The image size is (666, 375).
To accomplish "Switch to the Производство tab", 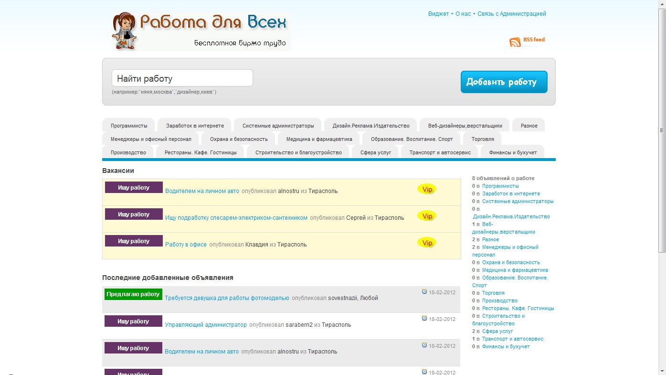I will (x=128, y=152).
